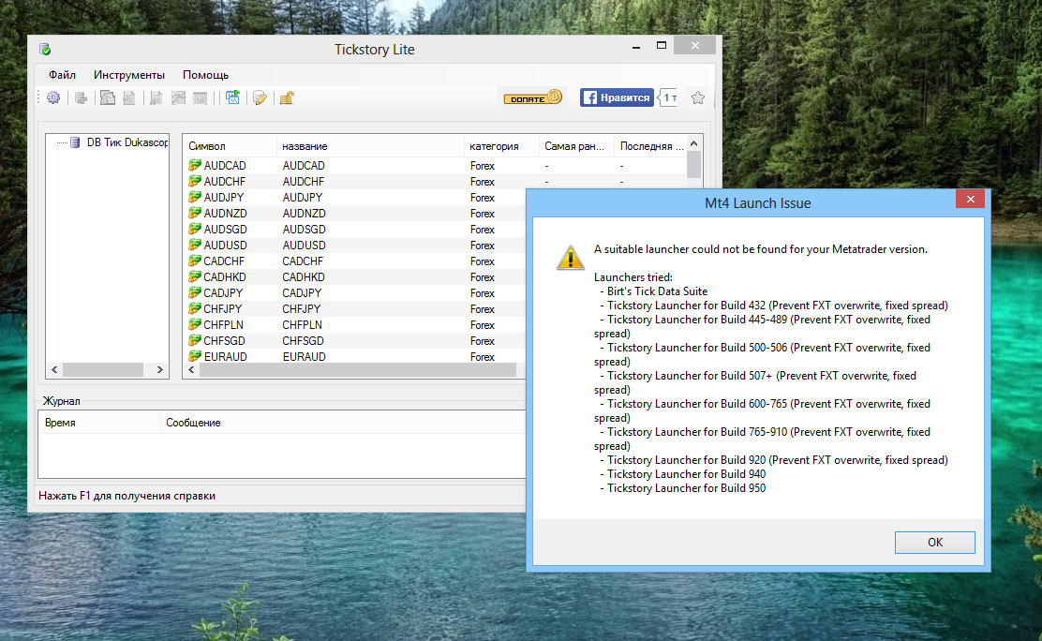Image resolution: width=1042 pixels, height=641 pixels.
Task: Select the CADJPY symbol row
Action: click(x=354, y=293)
